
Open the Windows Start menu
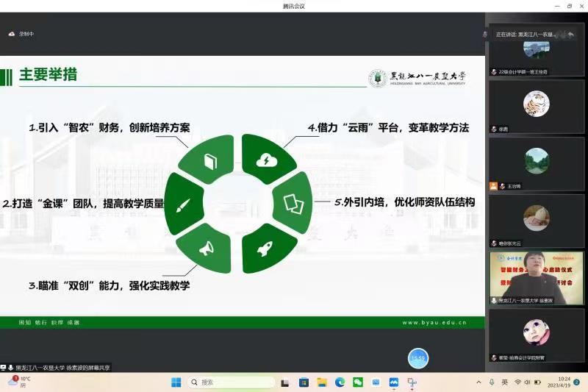point(176,382)
